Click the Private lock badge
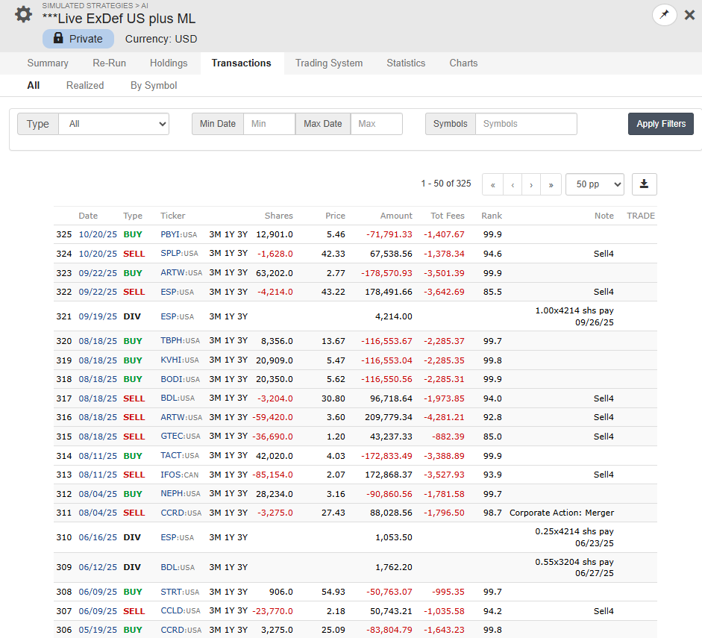 click(78, 39)
